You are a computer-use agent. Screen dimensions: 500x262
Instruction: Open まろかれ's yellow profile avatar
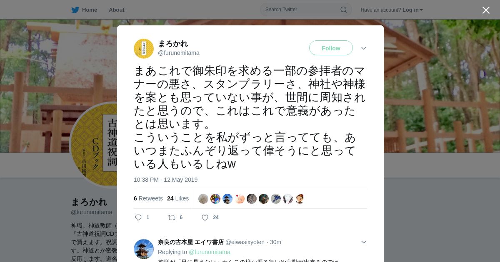click(144, 48)
